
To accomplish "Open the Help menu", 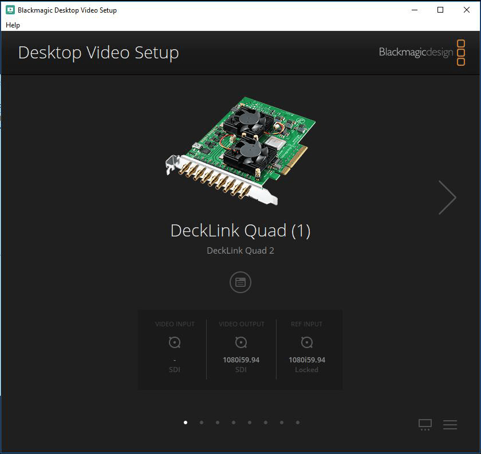I will [x=13, y=25].
